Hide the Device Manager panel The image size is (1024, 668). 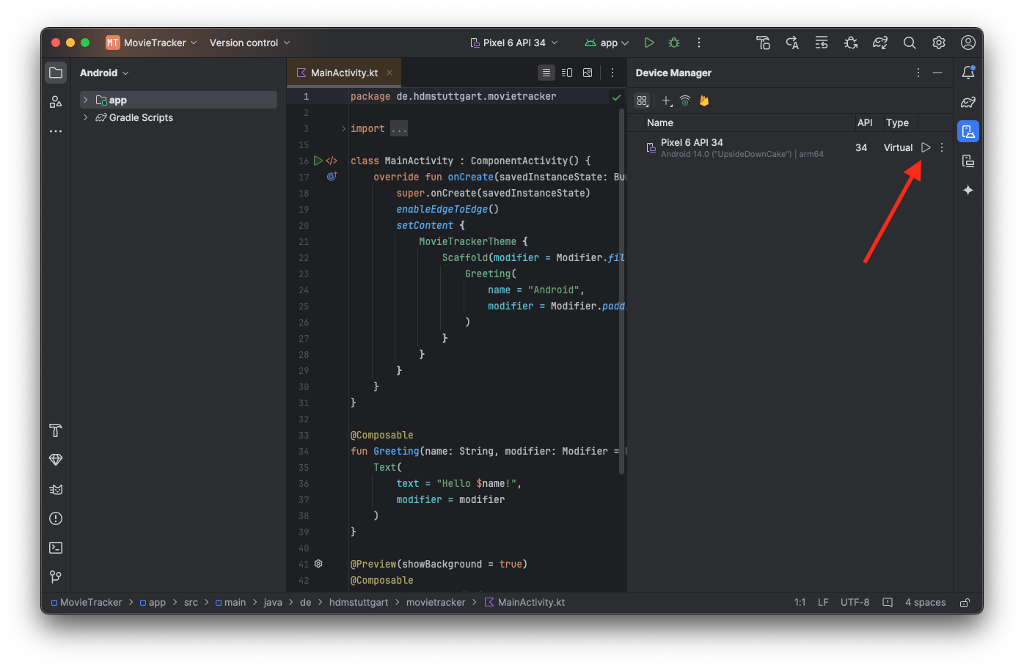tap(937, 73)
